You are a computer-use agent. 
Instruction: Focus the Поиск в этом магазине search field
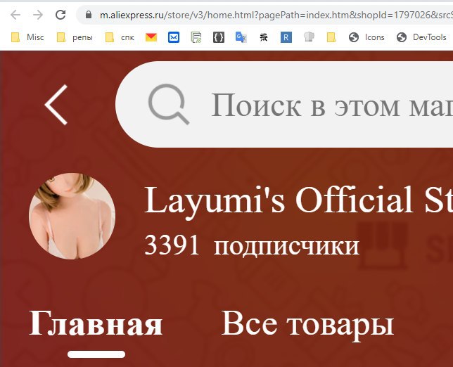pyautogui.click(x=284, y=104)
